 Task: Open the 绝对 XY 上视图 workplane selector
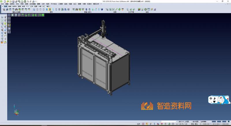[184, 122]
